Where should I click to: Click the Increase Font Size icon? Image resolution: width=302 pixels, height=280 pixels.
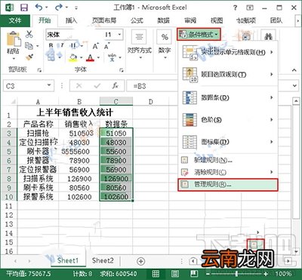pos(95,46)
